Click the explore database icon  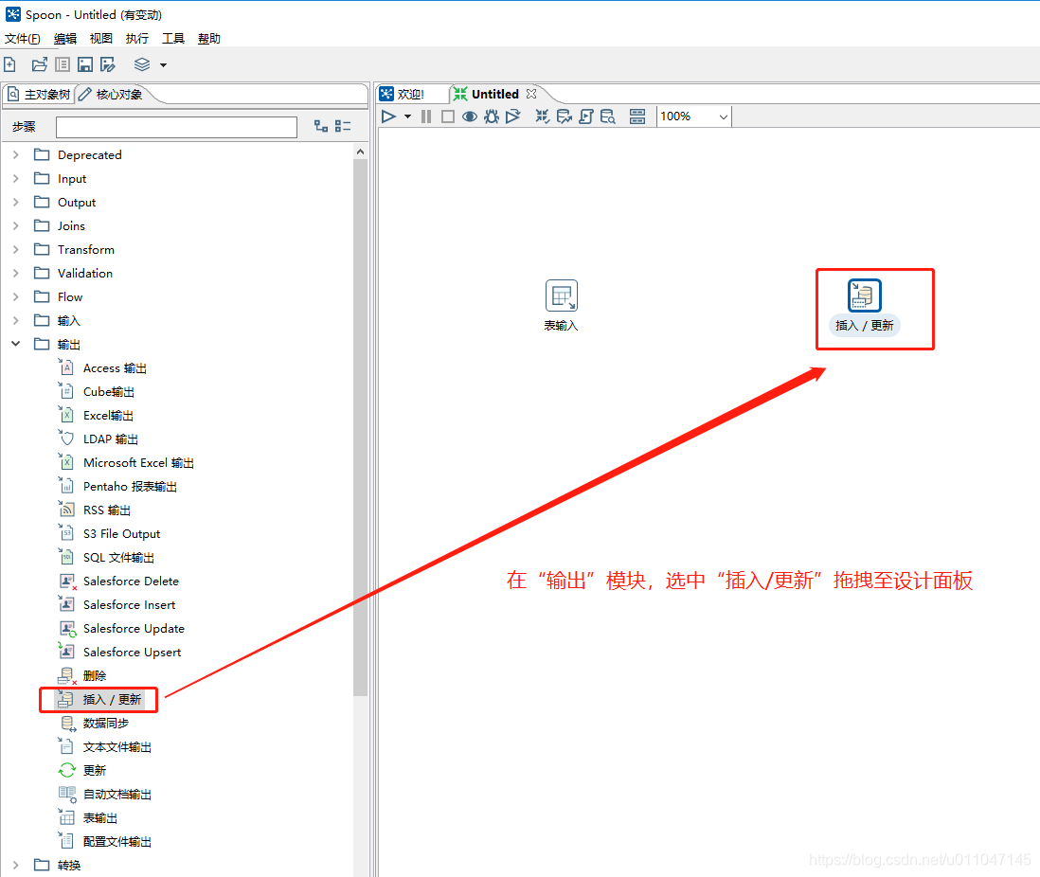tap(608, 116)
